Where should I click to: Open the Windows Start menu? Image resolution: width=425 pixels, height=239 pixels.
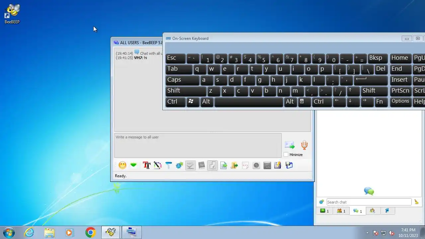[x=9, y=232]
